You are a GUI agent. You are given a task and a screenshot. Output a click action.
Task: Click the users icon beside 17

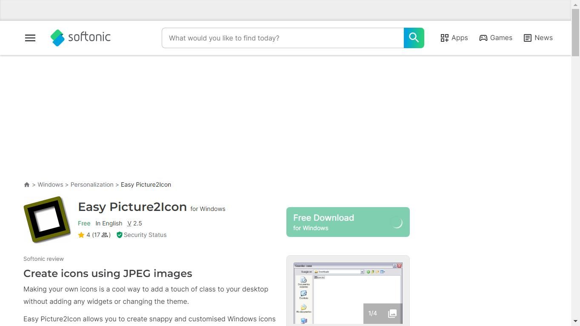[x=105, y=235]
